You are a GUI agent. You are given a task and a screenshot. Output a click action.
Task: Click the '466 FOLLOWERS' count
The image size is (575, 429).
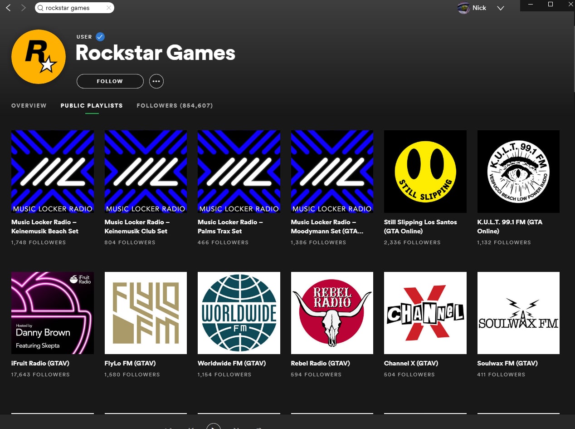[x=223, y=242]
